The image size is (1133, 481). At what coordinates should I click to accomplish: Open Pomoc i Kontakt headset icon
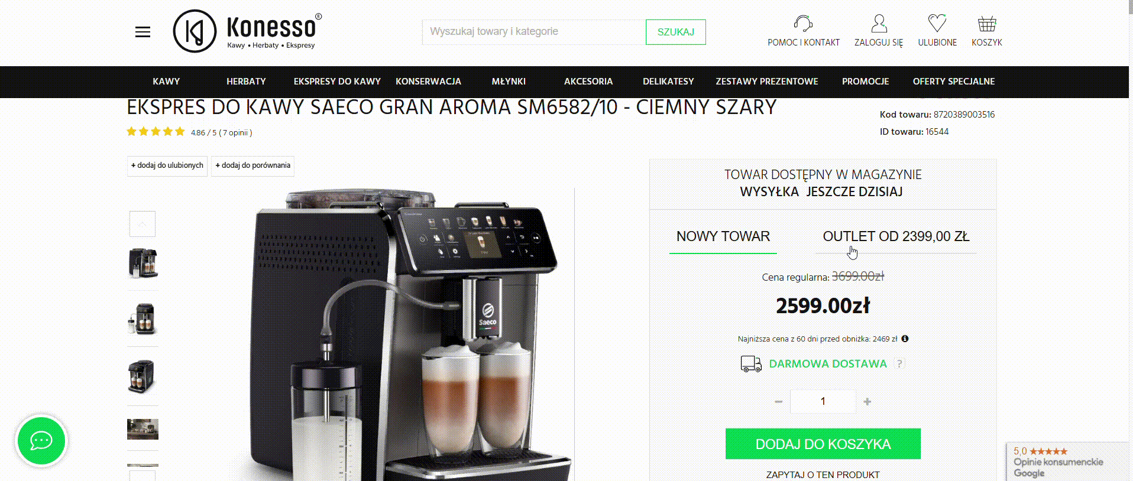(x=803, y=24)
